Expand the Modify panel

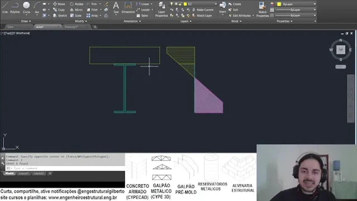[81, 21]
